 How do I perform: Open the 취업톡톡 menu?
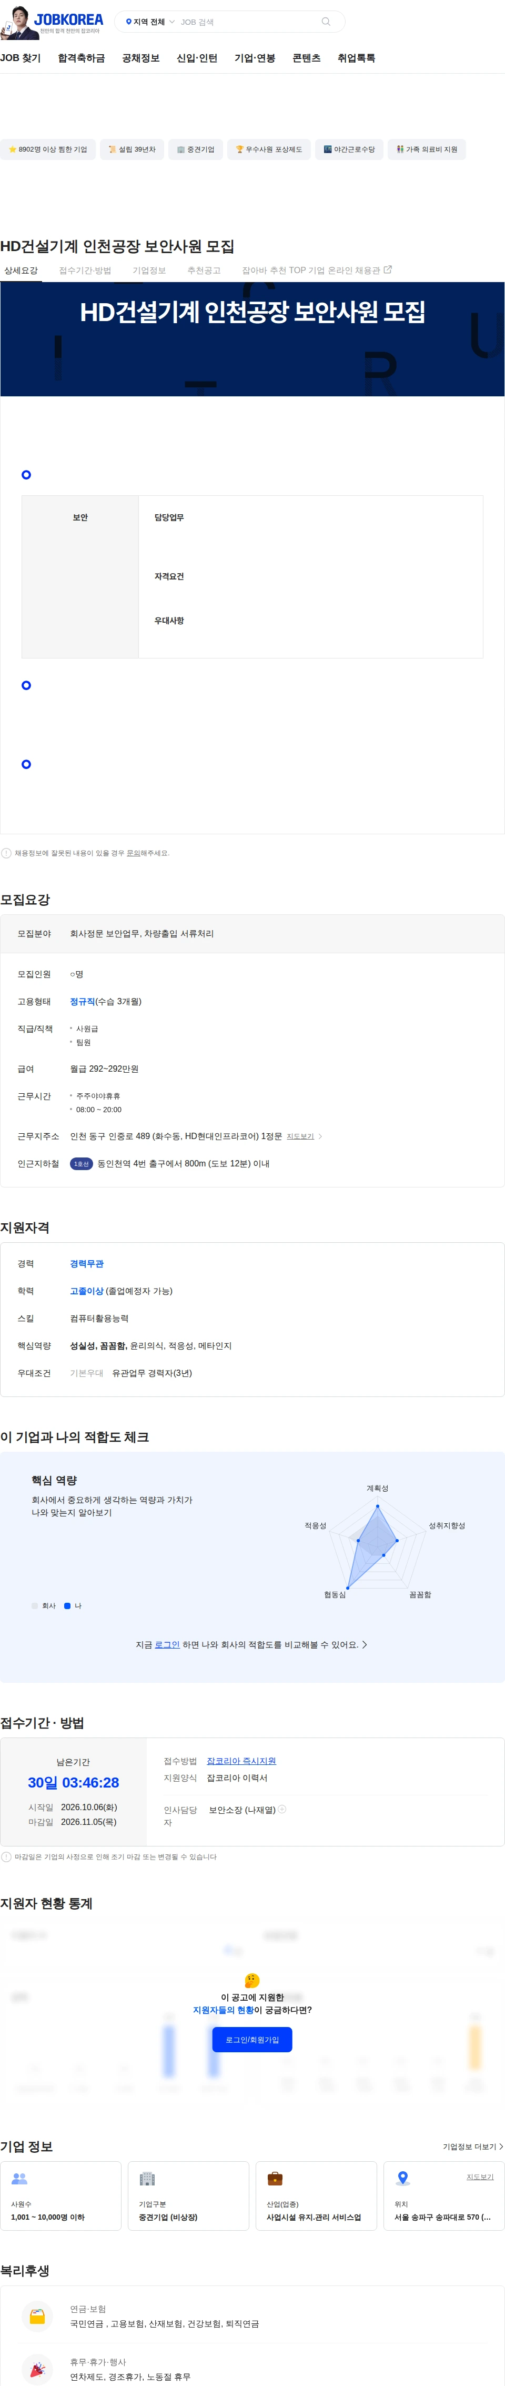pyautogui.click(x=356, y=58)
